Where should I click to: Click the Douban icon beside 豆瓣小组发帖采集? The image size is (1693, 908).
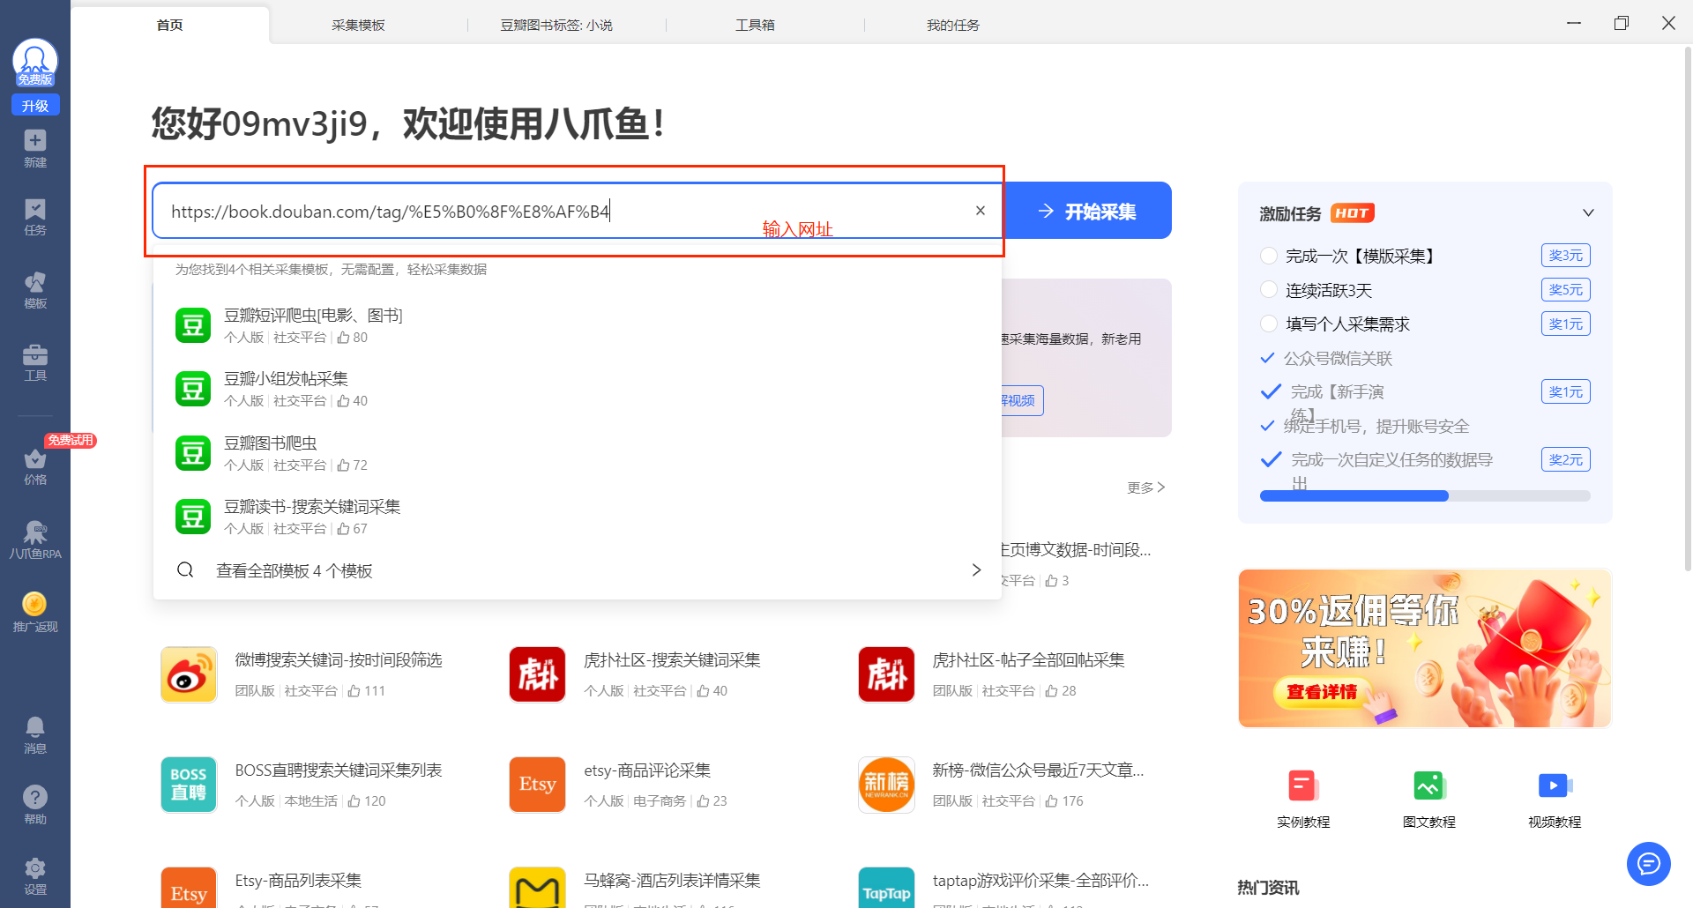point(193,389)
